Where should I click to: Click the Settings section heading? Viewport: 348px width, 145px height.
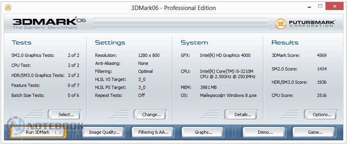click(x=110, y=42)
